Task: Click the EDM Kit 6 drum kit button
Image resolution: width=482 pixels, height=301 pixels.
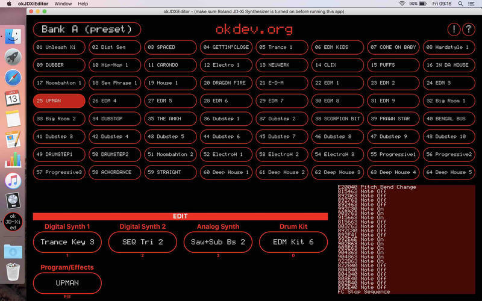Action: click(x=293, y=242)
